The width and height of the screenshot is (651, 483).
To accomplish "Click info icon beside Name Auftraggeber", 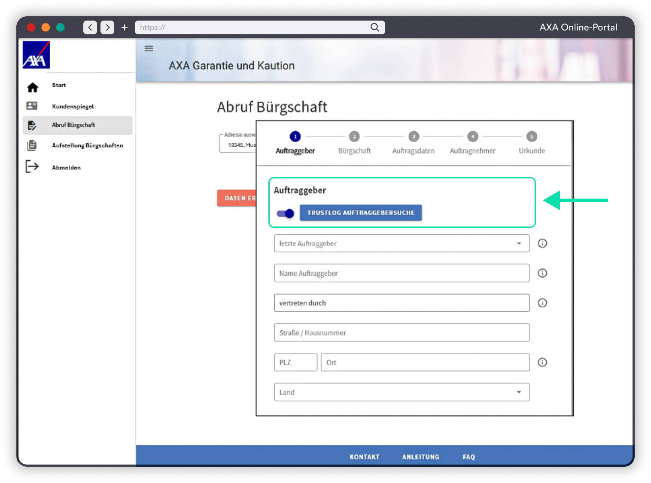I will [542, 273].
